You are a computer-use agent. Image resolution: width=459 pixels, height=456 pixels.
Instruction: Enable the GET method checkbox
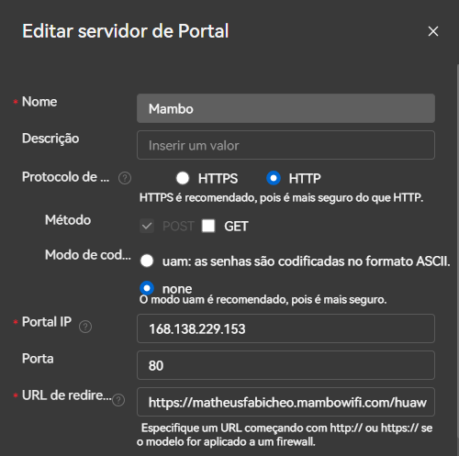click(x=208, y=226)
